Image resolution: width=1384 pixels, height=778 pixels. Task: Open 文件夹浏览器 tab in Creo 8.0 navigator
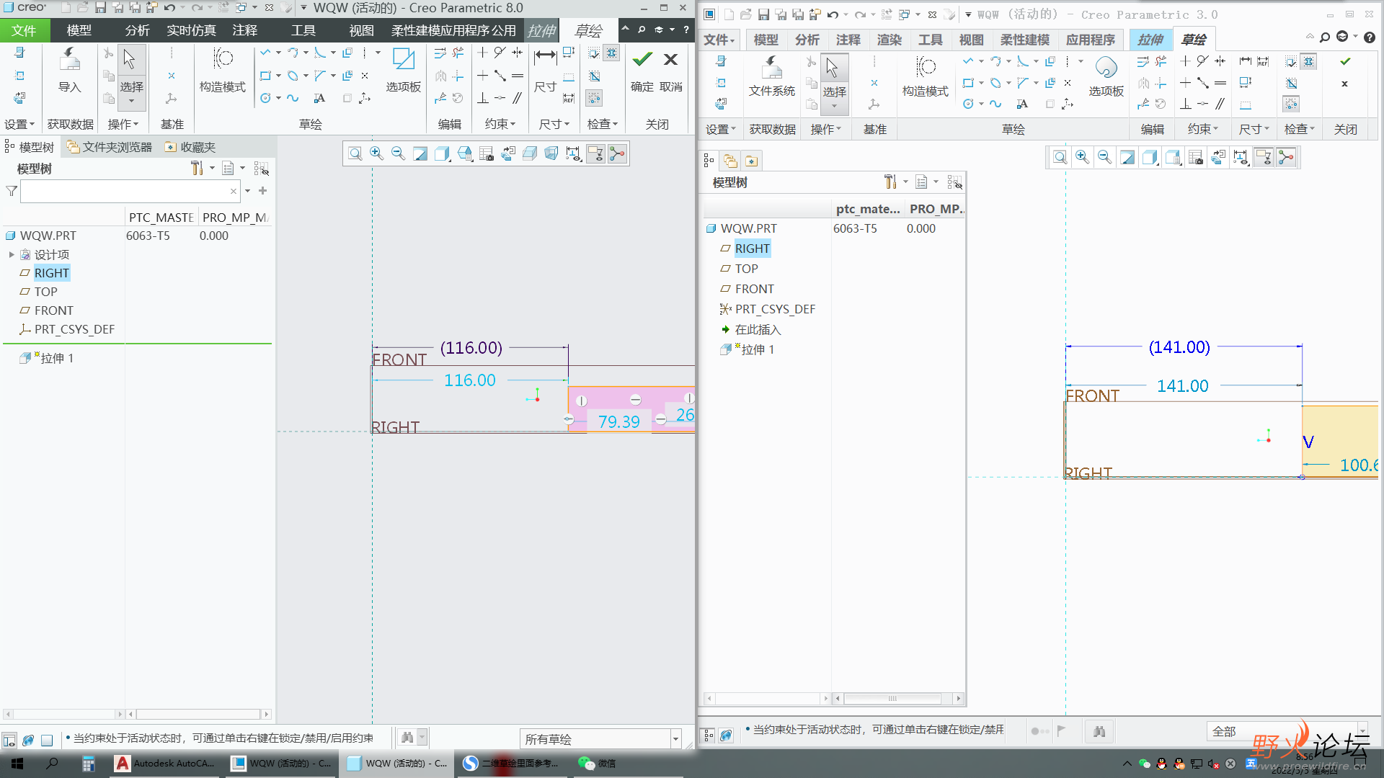(110, 147)
